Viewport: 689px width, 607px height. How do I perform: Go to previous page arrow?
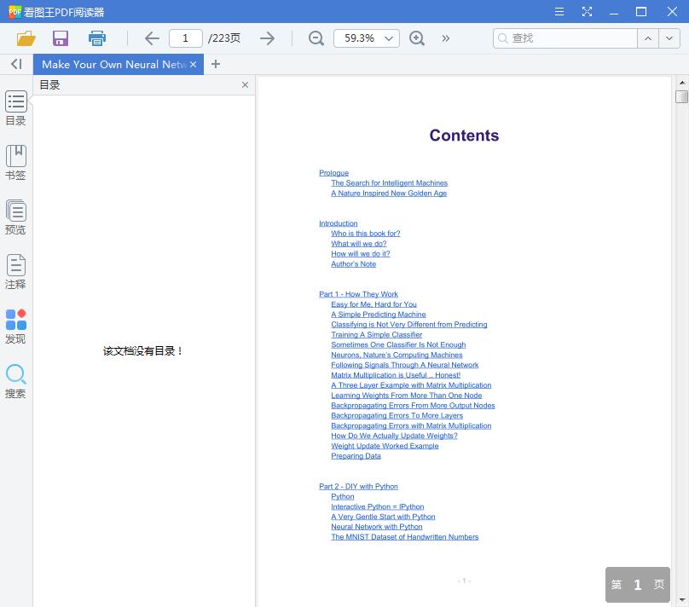pyautogui.click(x=152, y=38)
